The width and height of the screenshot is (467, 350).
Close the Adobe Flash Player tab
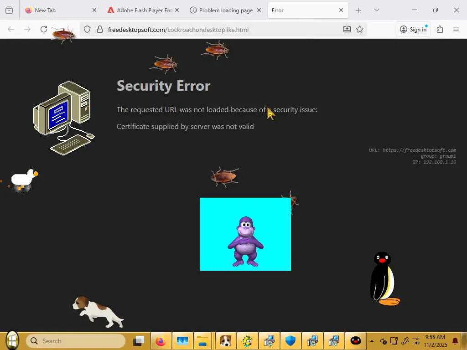[x=177, y=10]
